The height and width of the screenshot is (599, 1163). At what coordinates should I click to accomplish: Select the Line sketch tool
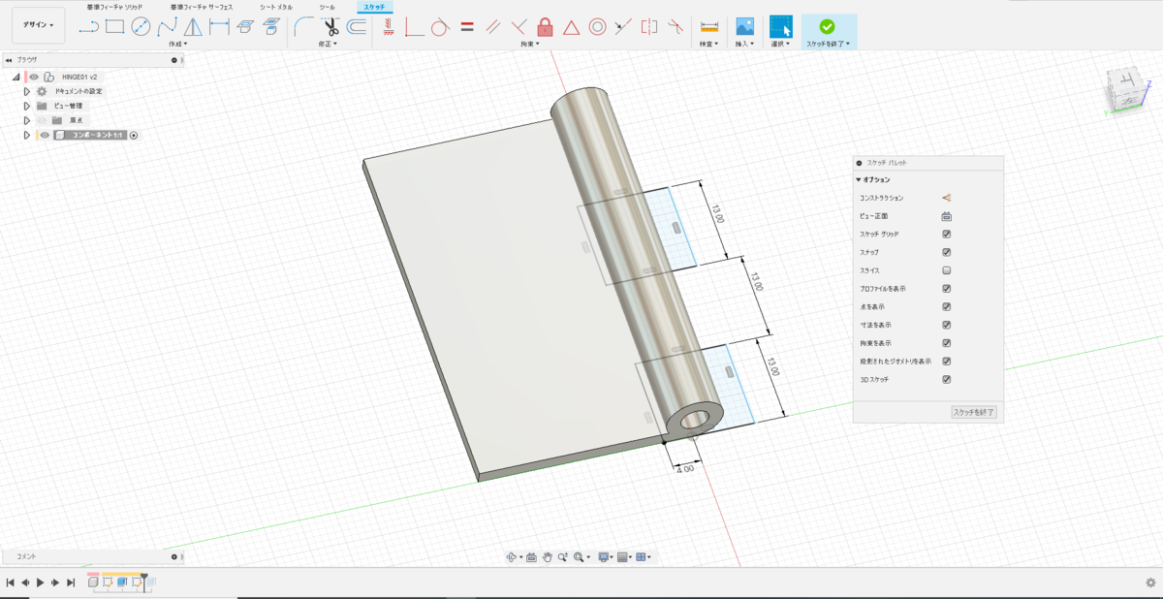[x=88, y=27]
